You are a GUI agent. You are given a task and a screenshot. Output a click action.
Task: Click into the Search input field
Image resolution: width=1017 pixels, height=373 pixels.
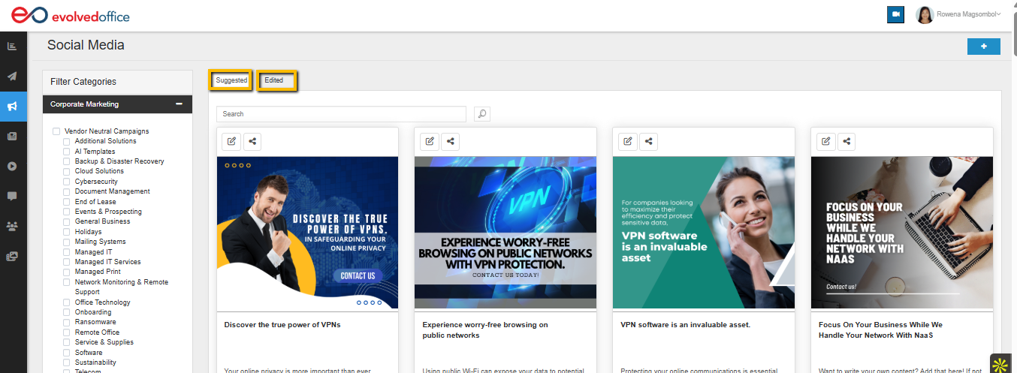(x=341, y=114)
